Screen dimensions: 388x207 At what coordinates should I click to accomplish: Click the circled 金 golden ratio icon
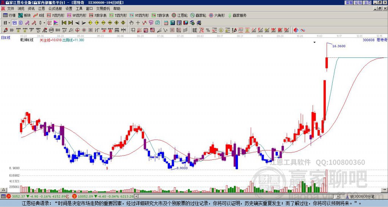pyautogui.click(x=221, y=30)
